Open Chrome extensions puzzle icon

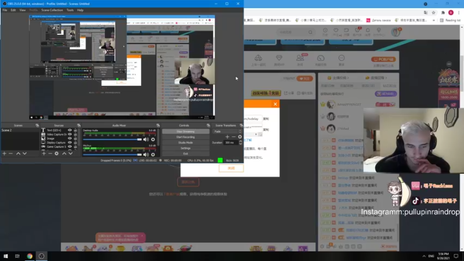click(x=443, y=13)
